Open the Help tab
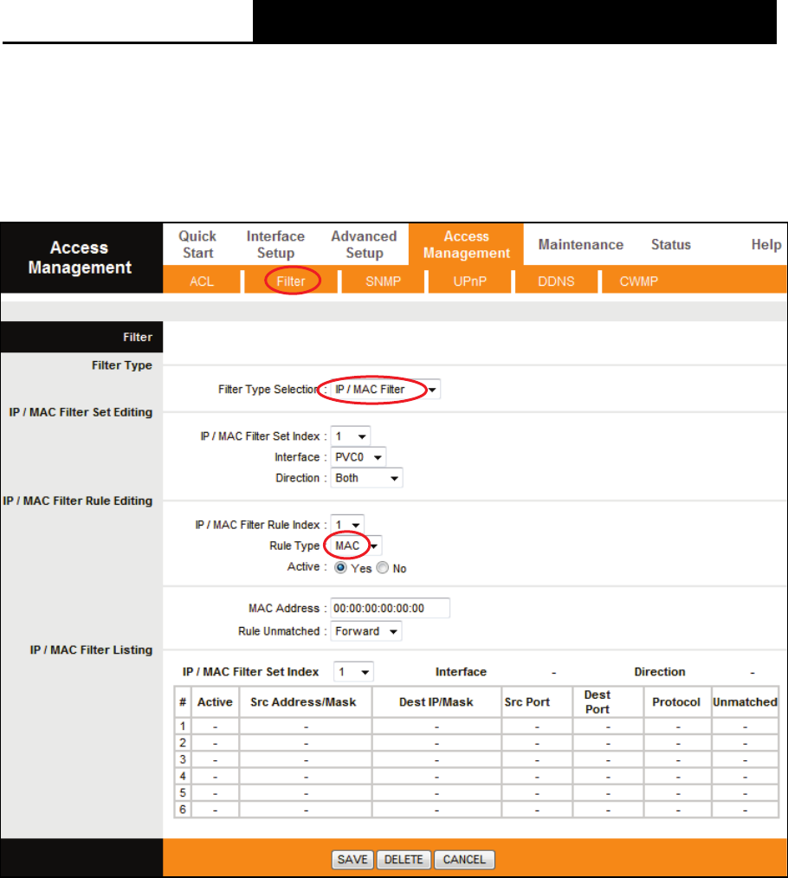Screen dimensions: 788x878 click(766, 245)
